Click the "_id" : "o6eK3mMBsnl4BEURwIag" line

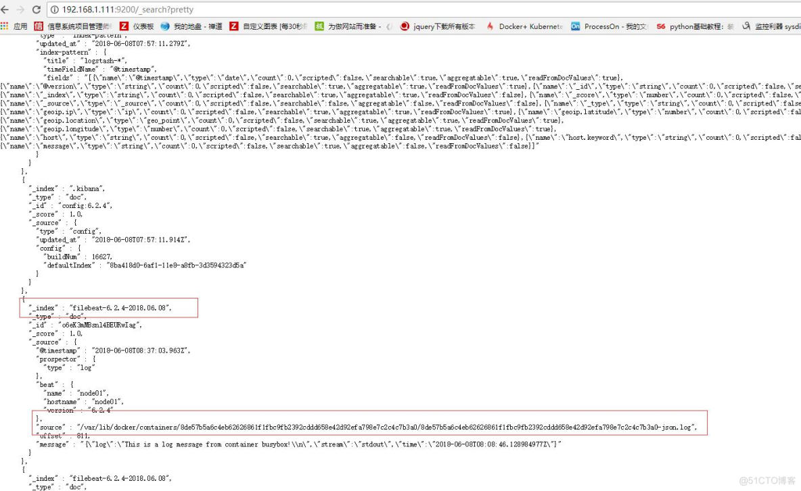(85, 325)
